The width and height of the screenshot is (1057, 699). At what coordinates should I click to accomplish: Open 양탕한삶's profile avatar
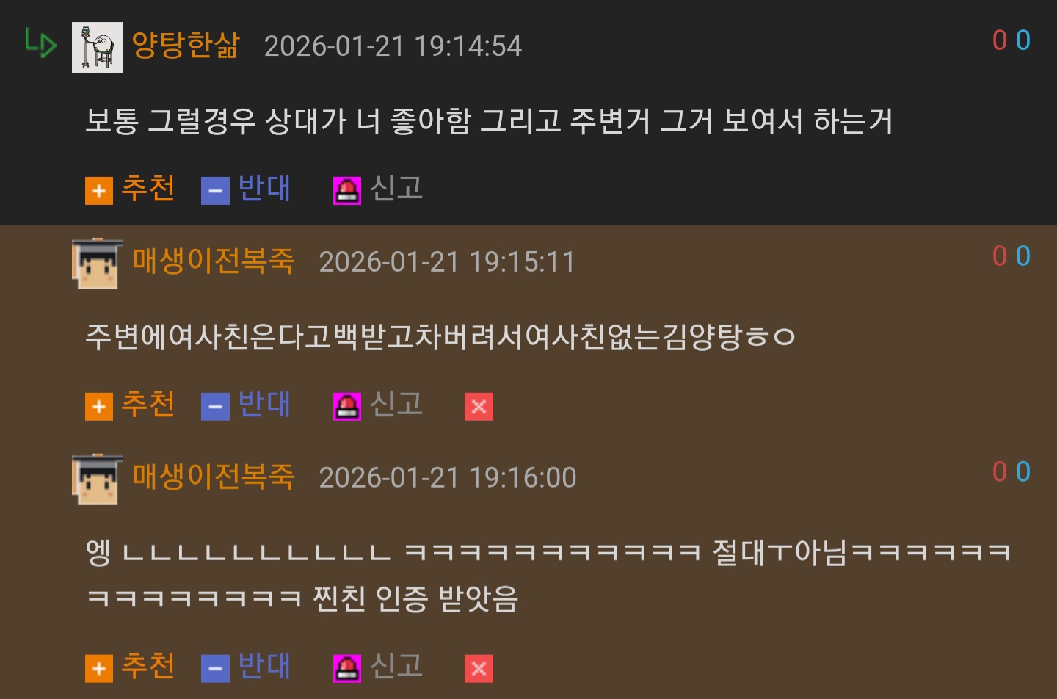coord(98,48)
